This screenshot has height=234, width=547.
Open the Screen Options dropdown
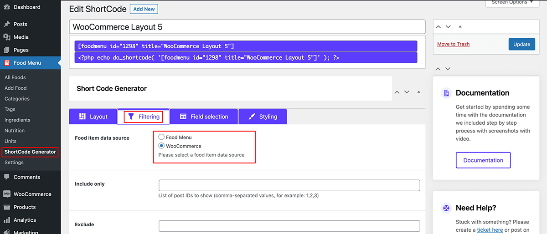(x=512, y=2)
